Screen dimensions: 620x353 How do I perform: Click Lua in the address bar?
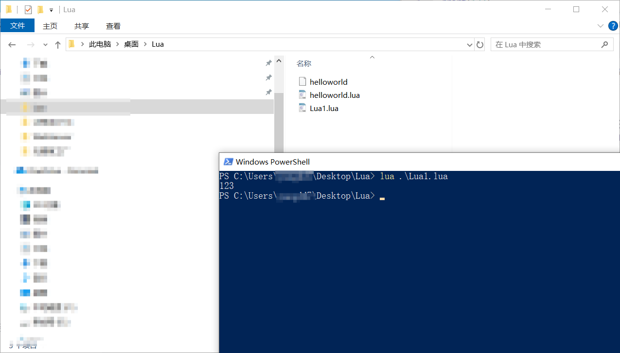158,44
